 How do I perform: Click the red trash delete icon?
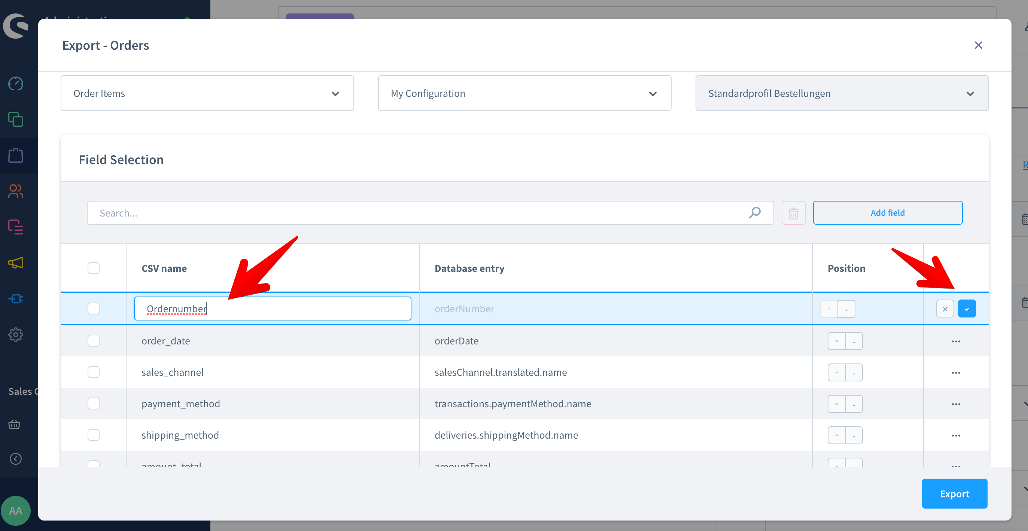tap(793, 213)
